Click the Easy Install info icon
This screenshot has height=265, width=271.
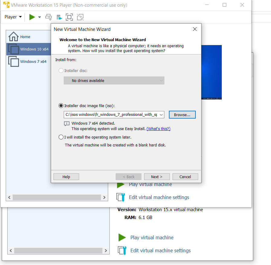67,124
